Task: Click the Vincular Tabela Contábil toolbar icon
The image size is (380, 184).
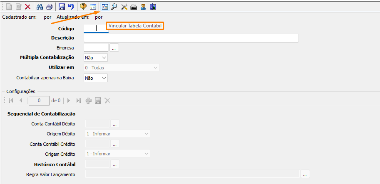Action: pyautogui.click(x=105, y=7)
